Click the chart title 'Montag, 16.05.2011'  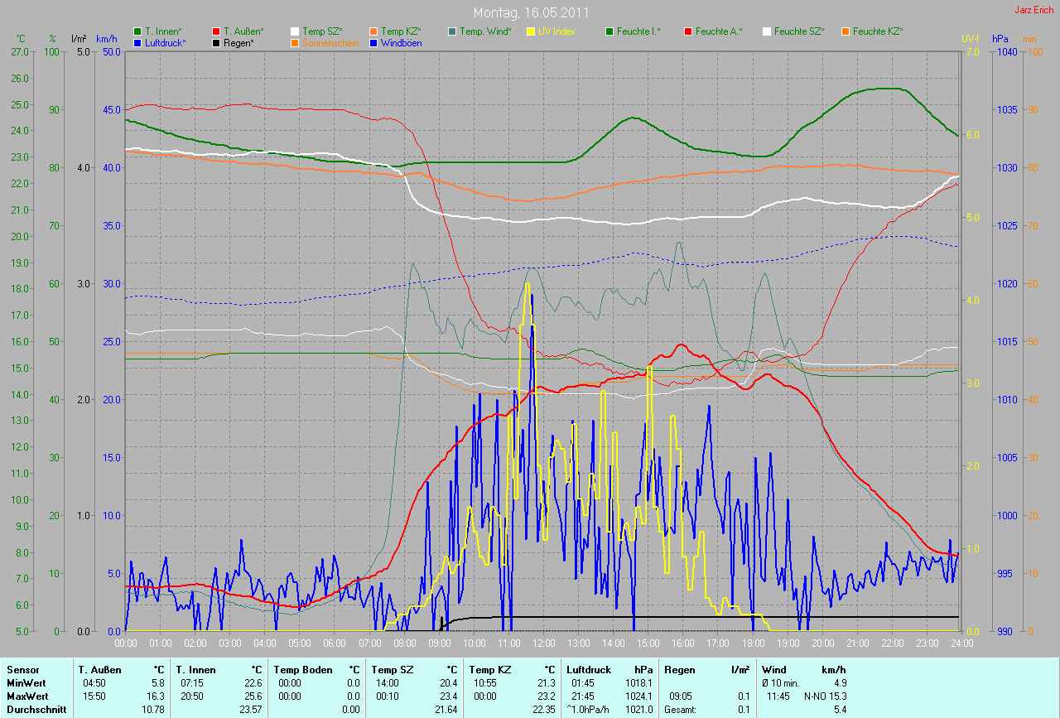tap(531, 13)
